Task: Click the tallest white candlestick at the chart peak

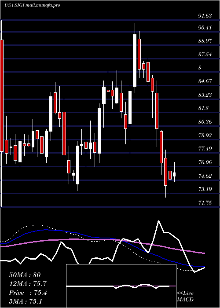Action: point(135,60)
